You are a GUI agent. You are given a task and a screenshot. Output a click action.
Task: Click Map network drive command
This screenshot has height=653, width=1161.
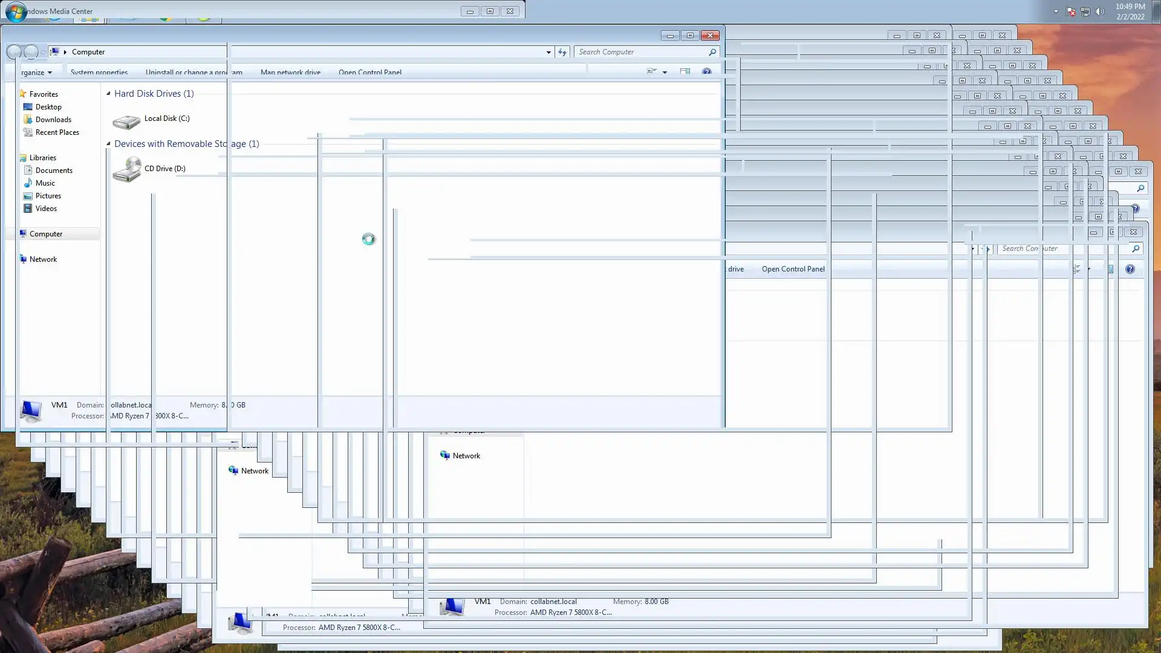point(290,73)
